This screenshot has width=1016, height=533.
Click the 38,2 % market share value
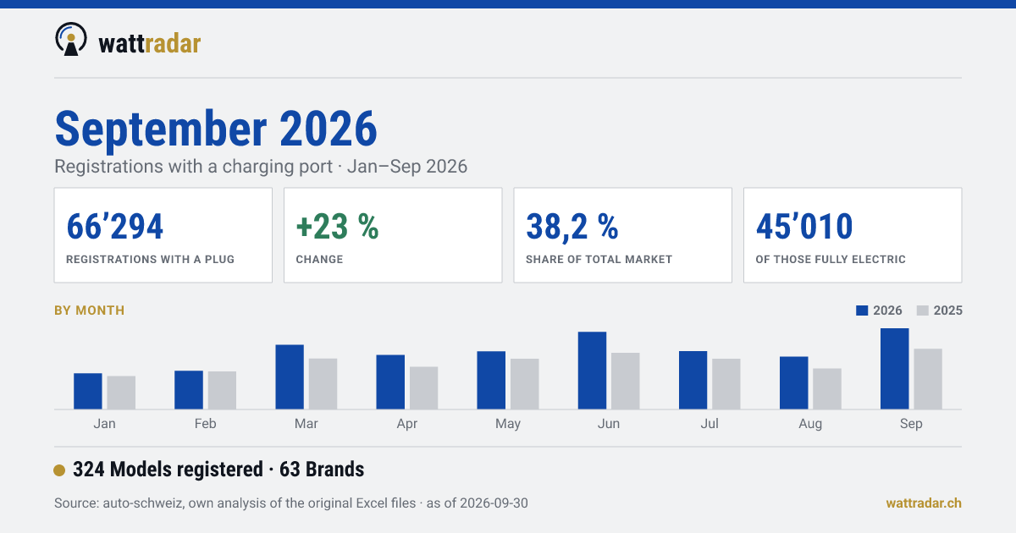pyautogui.click(x=572, y=226)
